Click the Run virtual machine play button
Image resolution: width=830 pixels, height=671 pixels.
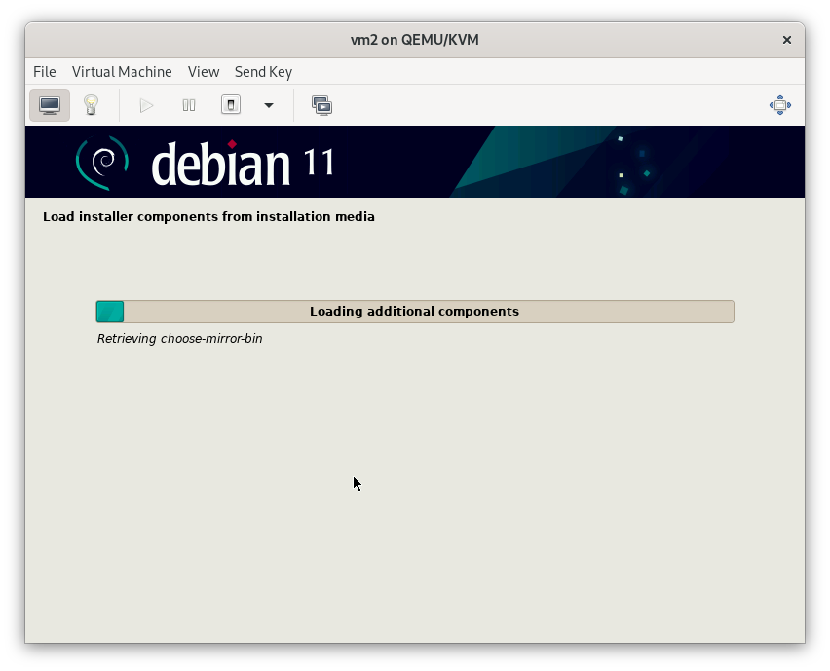147,105
